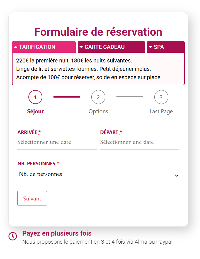This screenshot has width=200, height=259.
Task: Click the down caret icon on SPA
Action: (x=150, y=47)
